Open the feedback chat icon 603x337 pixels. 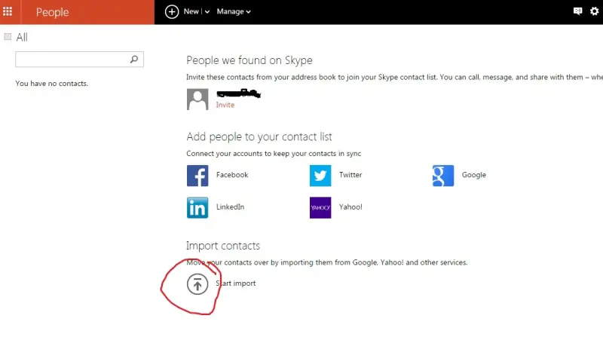[x=577, y=11]
